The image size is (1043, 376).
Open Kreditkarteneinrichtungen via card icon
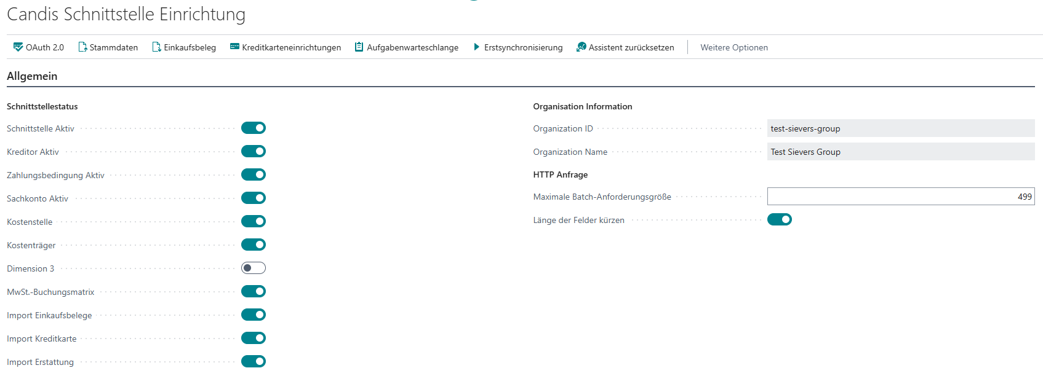(x=234, y=47)
